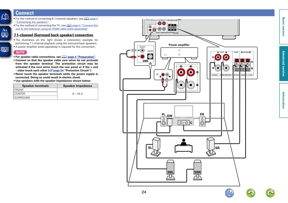This screenshot has height=203, width=288.
Task: Click the SW subwoofer in diagram
Action: (170, 122)
